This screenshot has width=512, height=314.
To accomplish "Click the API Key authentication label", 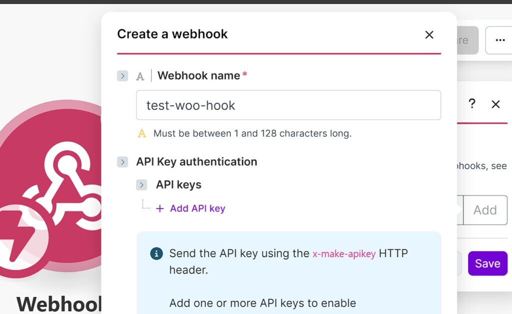I will point(196,162).
